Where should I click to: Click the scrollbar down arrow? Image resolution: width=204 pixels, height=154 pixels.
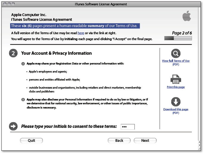199,145
